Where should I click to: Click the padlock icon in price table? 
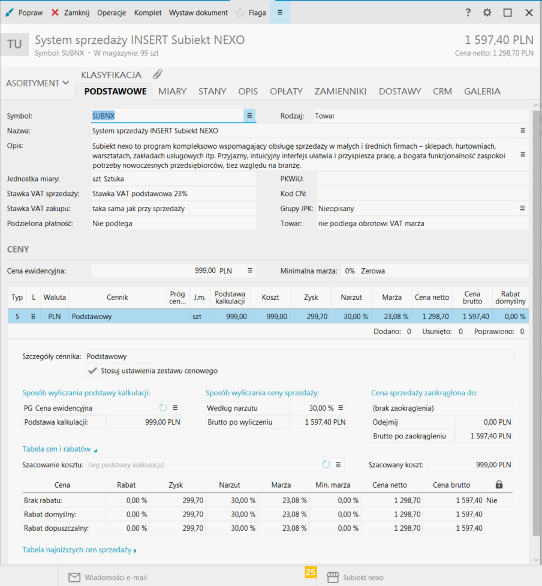(x=499, y=485)
